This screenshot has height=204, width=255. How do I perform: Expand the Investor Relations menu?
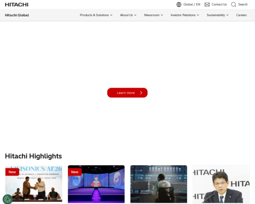185,15
